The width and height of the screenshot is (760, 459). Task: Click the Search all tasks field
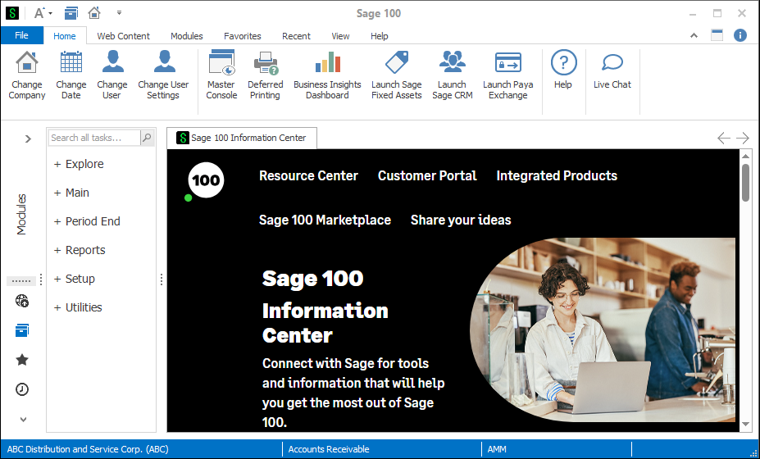point(93,138)
